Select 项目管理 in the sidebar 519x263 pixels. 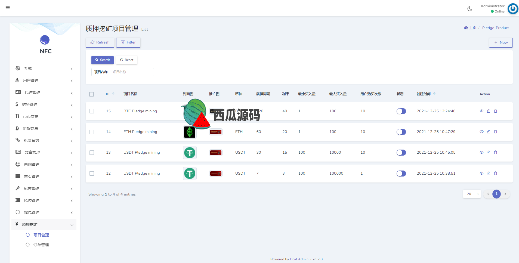(41, 235)
